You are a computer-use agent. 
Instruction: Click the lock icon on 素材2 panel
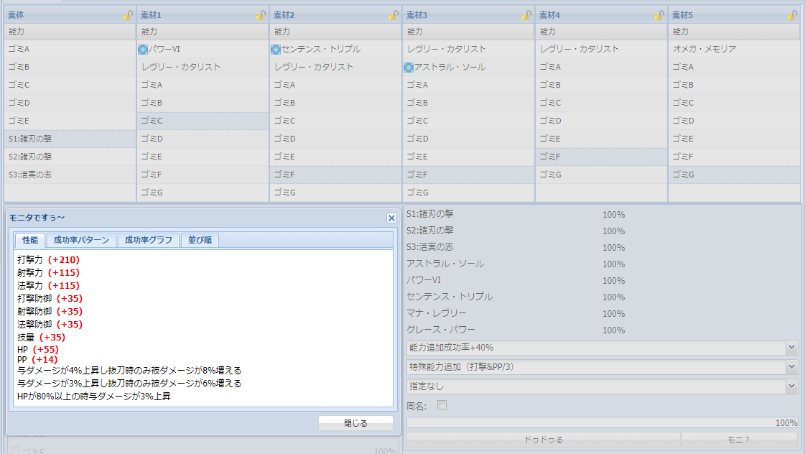pos(394,14)
